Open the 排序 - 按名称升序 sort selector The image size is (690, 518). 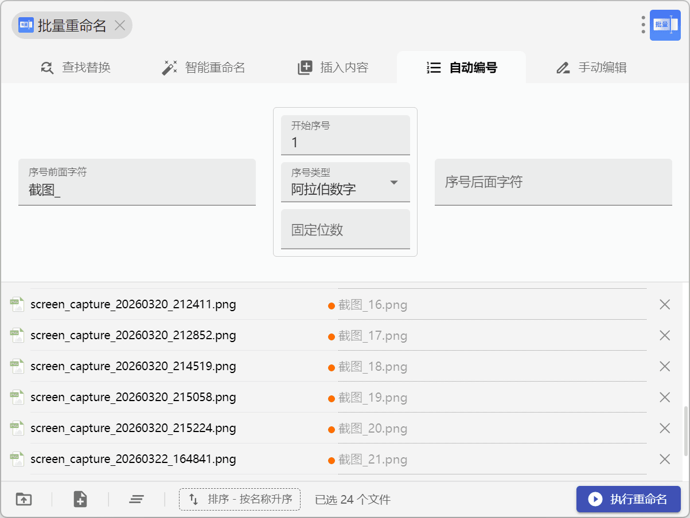click(240, 499)
